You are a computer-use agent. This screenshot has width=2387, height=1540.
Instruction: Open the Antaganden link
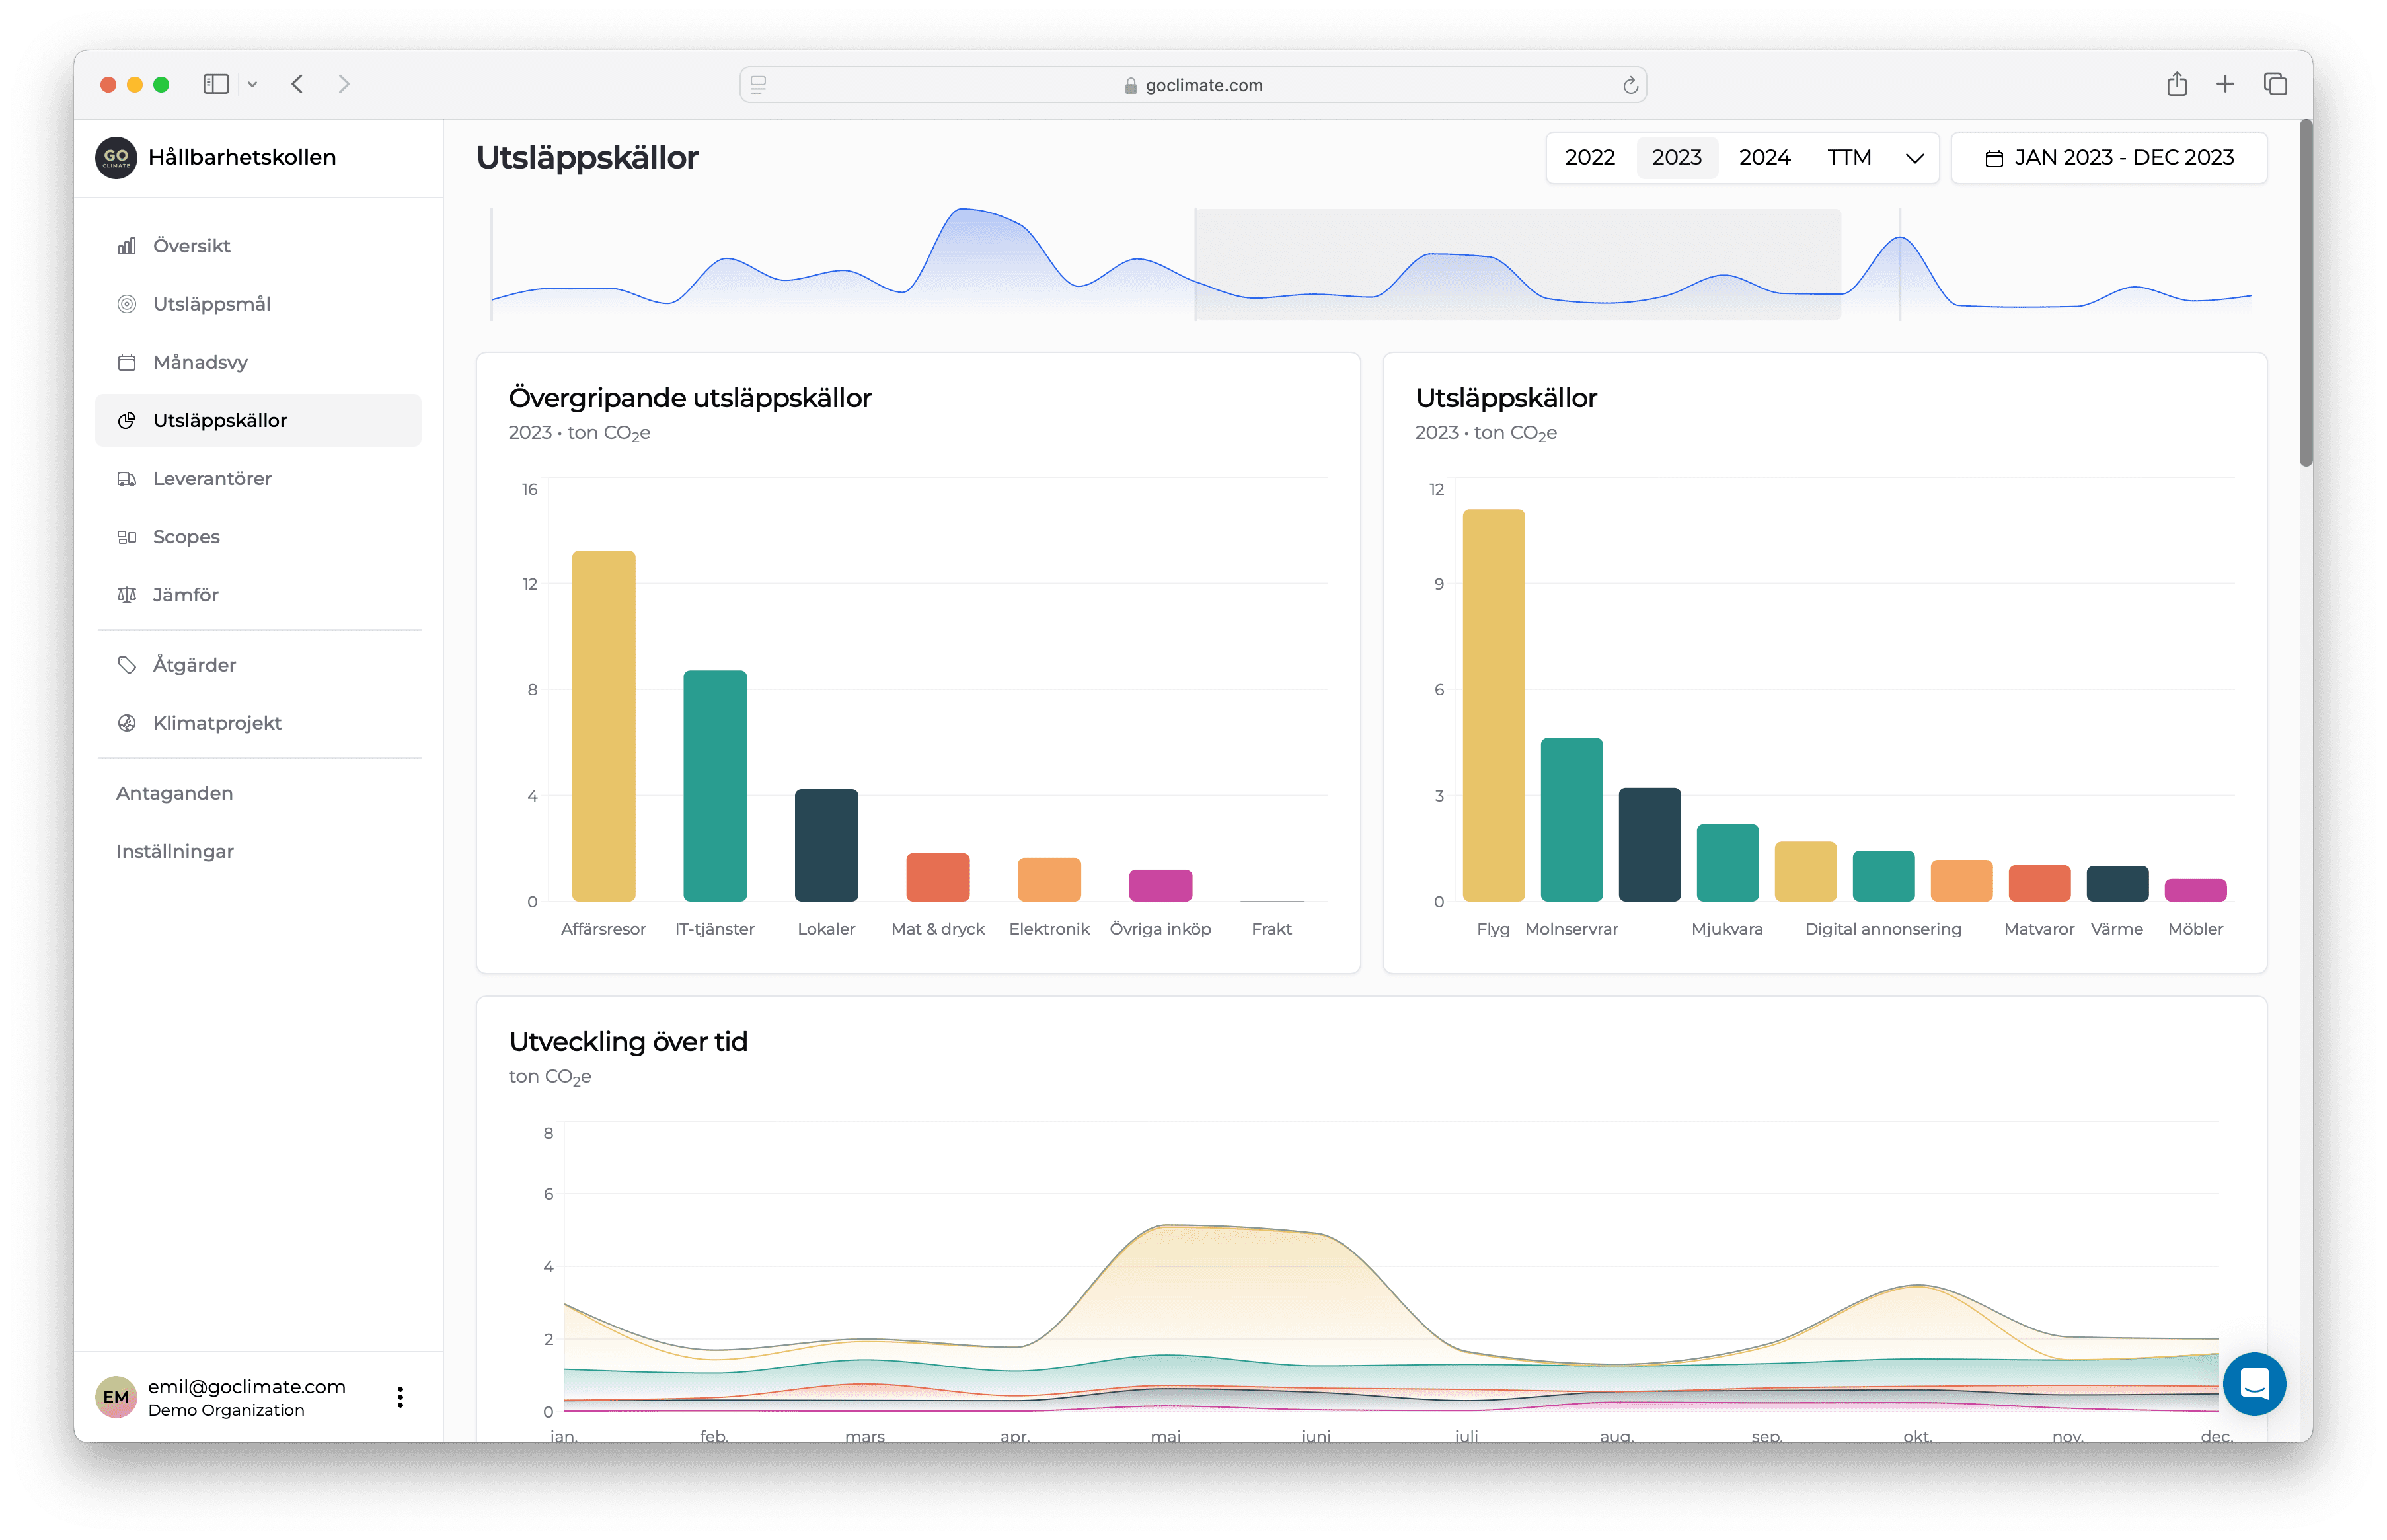pos(175,793)
